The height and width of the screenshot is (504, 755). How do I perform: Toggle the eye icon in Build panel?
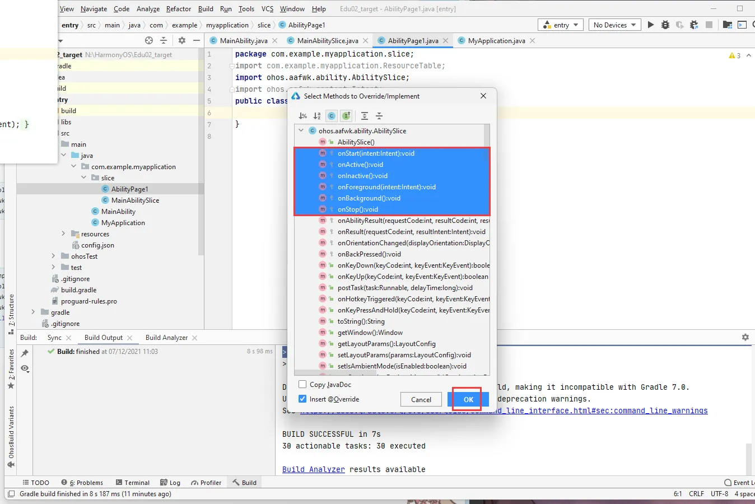click(25, 368)
